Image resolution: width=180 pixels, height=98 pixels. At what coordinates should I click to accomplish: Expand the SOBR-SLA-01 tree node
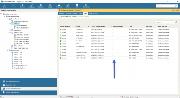click(x=10, y=30)
